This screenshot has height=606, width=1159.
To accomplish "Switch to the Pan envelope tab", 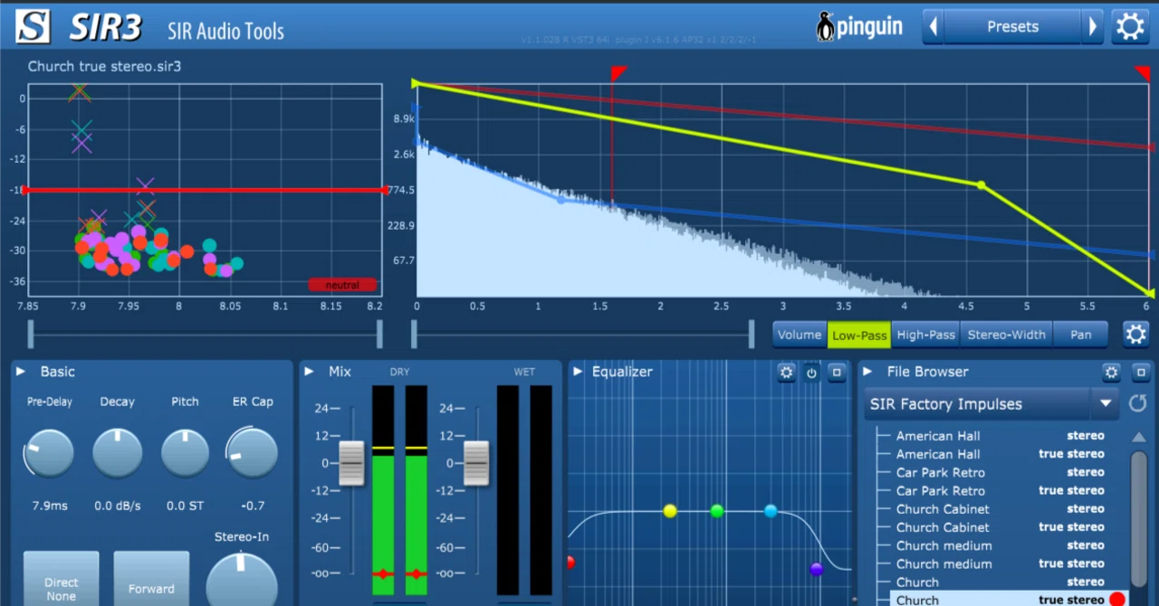I will 1081,335.
